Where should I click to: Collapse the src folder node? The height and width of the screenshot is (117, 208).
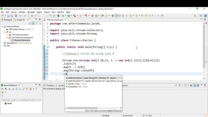coord(5,32)
